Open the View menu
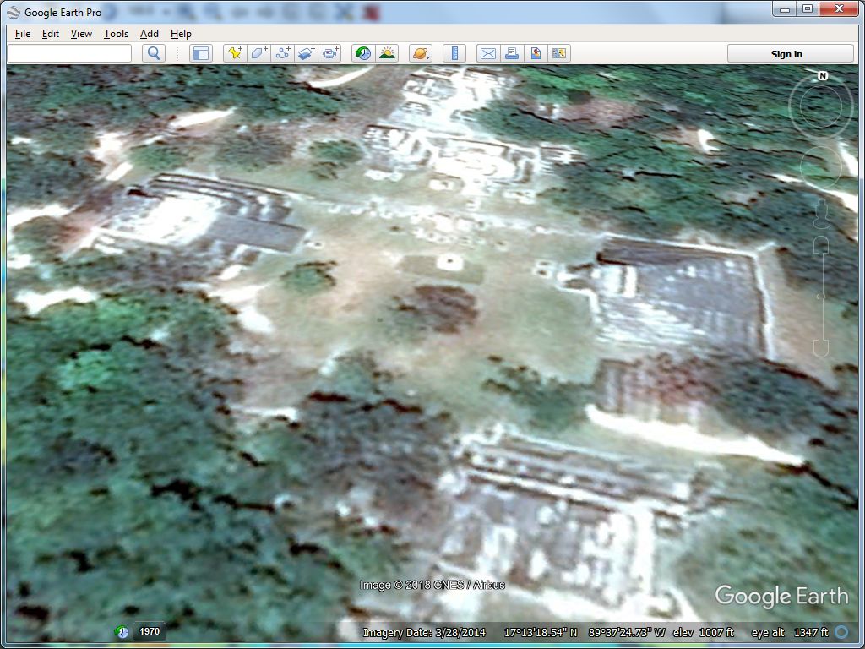The image size is (865, 649). tap(81, 34)
